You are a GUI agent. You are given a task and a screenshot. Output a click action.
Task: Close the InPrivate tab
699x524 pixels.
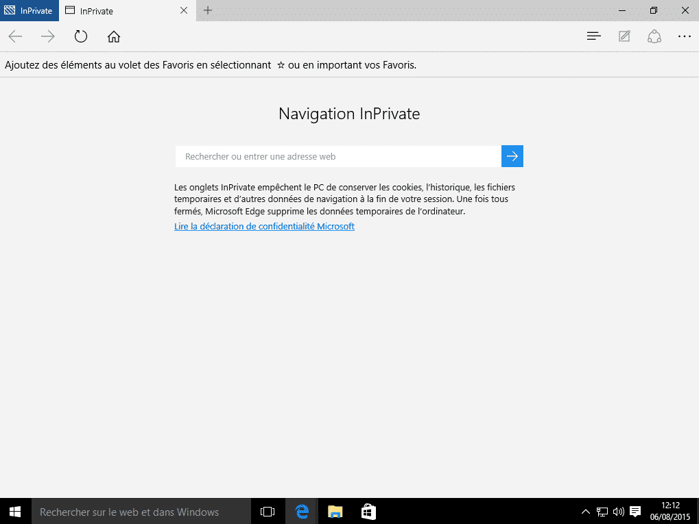(183, 10)
